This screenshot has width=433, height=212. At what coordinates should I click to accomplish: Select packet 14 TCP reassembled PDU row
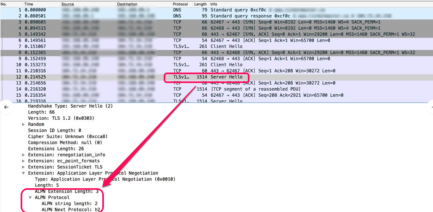click(x=226, y=89)
